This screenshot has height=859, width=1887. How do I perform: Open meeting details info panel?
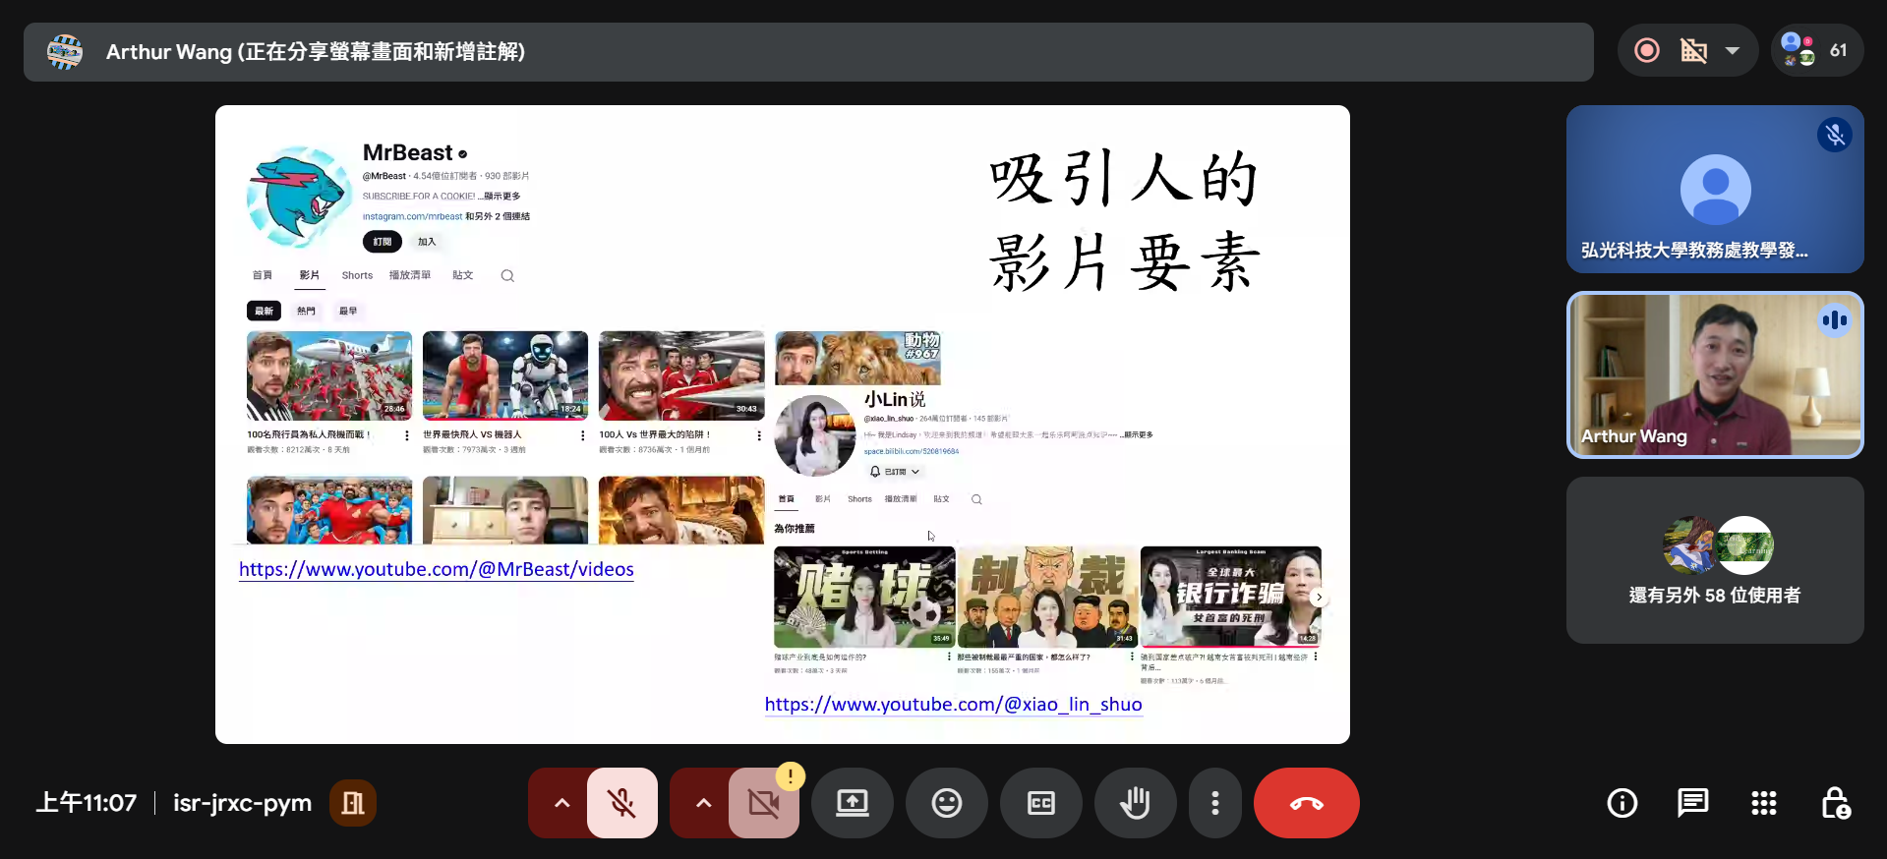(x=1622, y=803)
